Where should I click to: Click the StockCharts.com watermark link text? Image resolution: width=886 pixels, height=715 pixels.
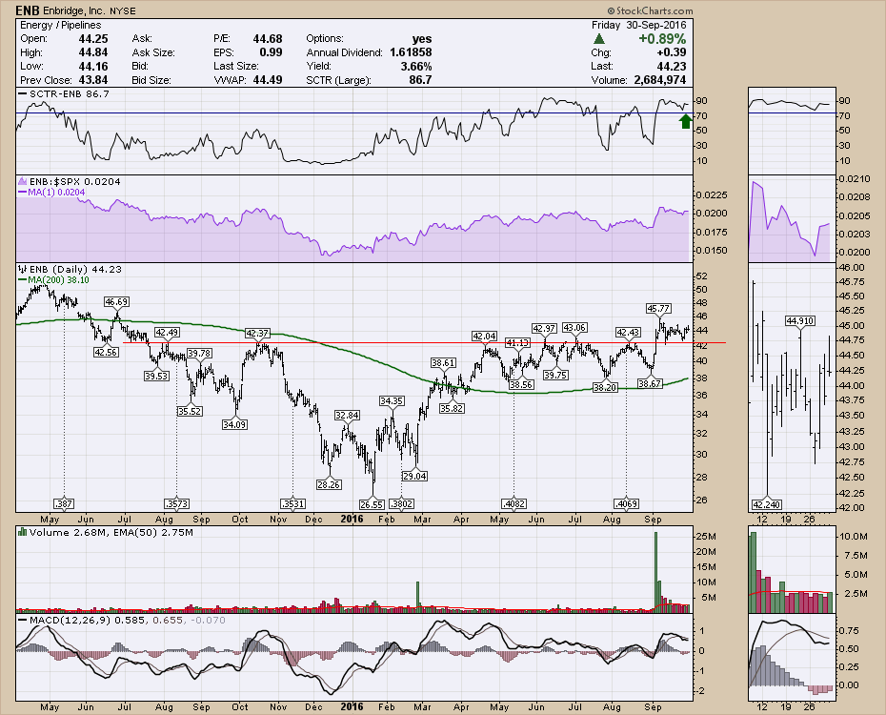pyautogui.click(x=650, y=10)
